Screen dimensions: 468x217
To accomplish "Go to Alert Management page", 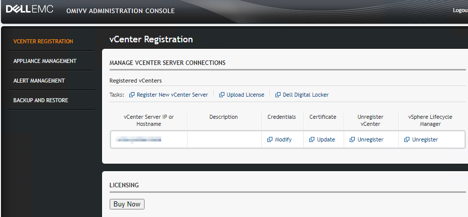I will [x=39, y=81].
